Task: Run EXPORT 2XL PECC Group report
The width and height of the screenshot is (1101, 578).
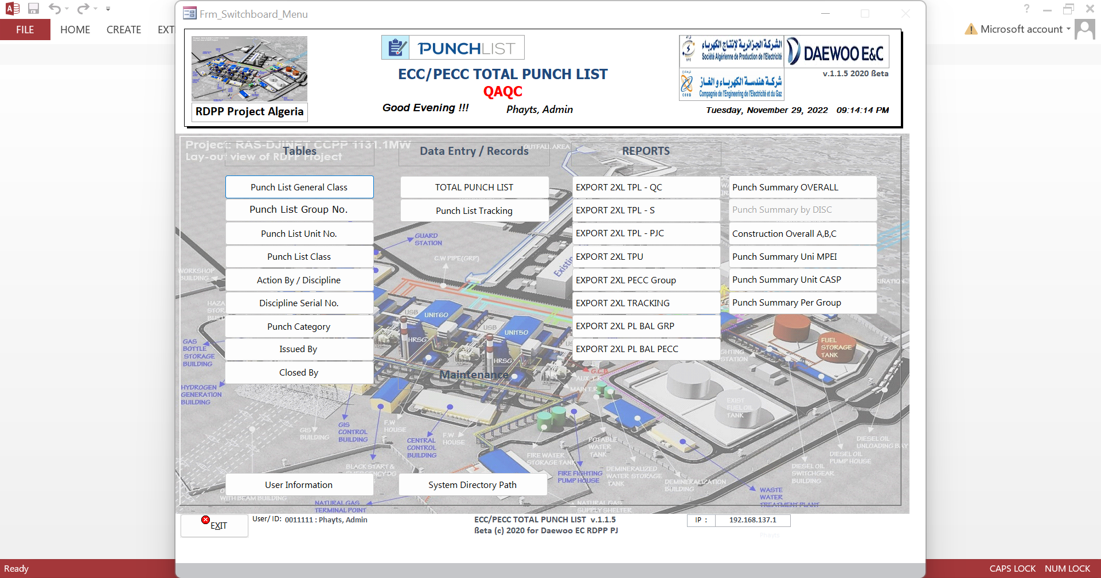Action: pos(646,280)
